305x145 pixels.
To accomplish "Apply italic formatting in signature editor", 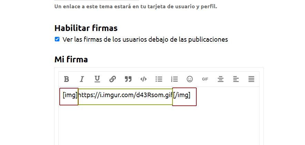I will point(82,79).
